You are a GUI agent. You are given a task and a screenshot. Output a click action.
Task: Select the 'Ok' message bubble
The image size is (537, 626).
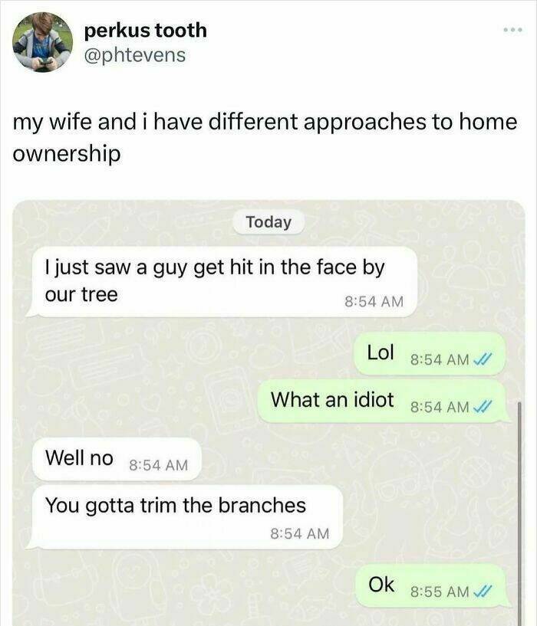[x=432, y=585]
